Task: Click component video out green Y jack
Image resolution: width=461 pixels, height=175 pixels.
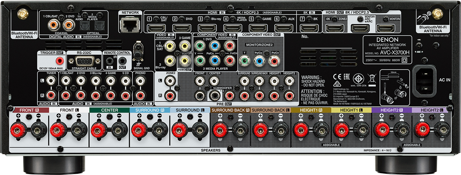Action: click(x=244, y=60)
